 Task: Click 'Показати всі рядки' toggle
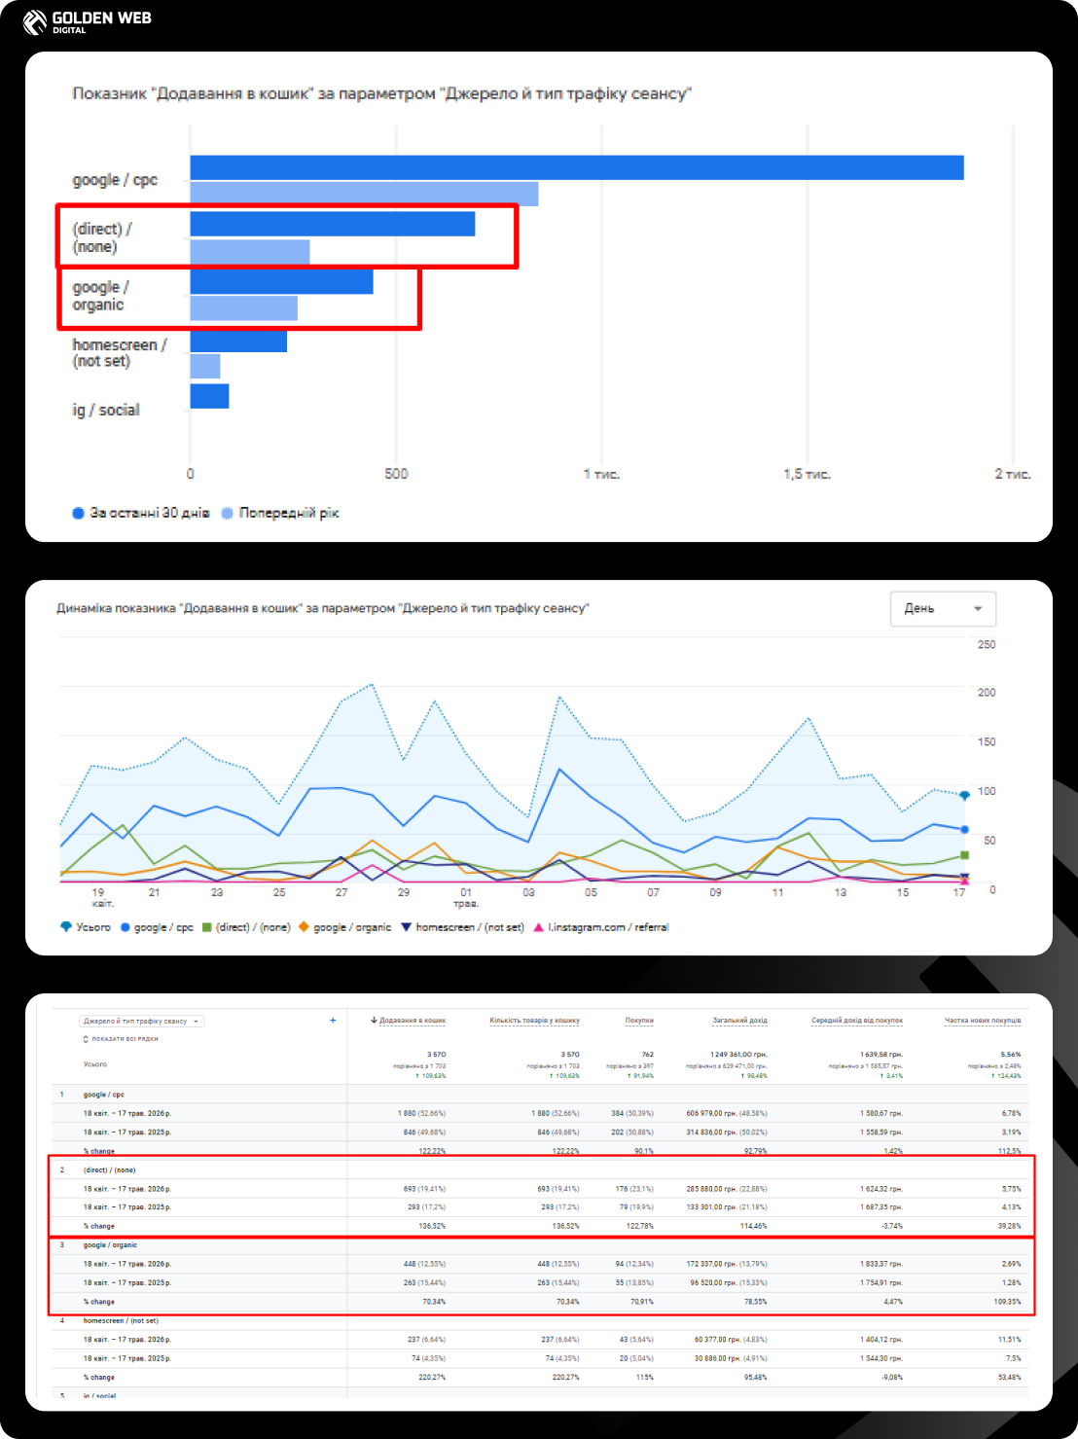[121, 1039]
